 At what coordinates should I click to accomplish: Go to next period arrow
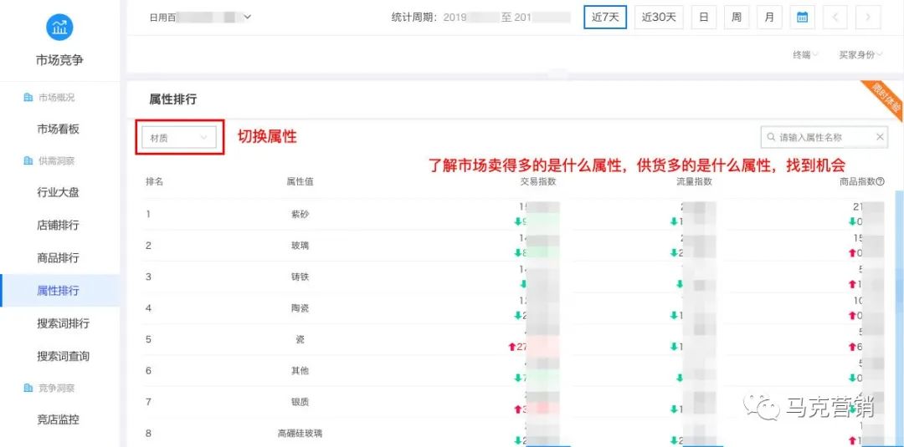[x=868, y=17]
